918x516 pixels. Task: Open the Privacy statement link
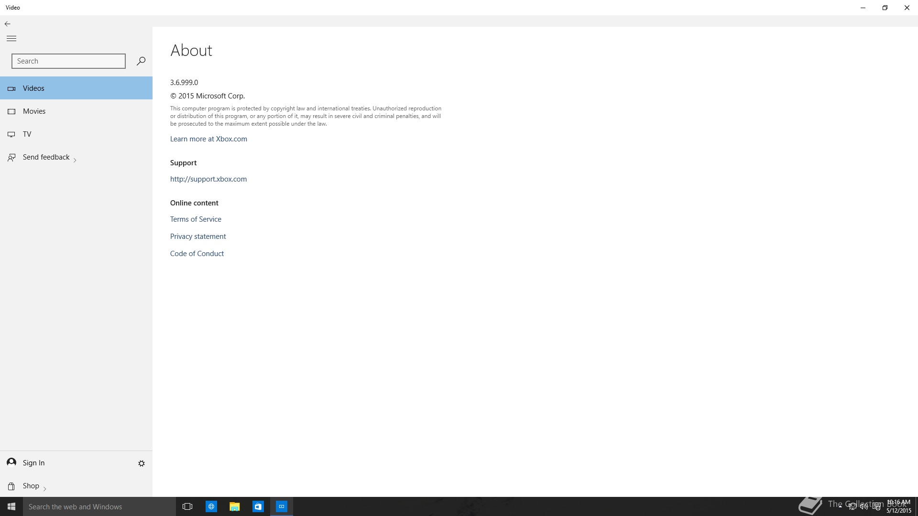198,236
